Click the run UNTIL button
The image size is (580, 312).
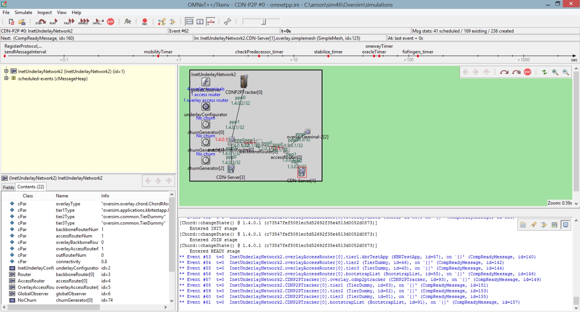click(x=98, y=22)
